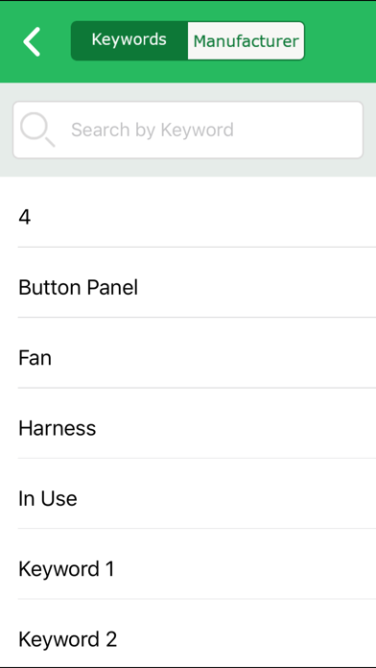Focus the Search by Keyword field
The image size is (376, 668).
(x=188, y=130)
